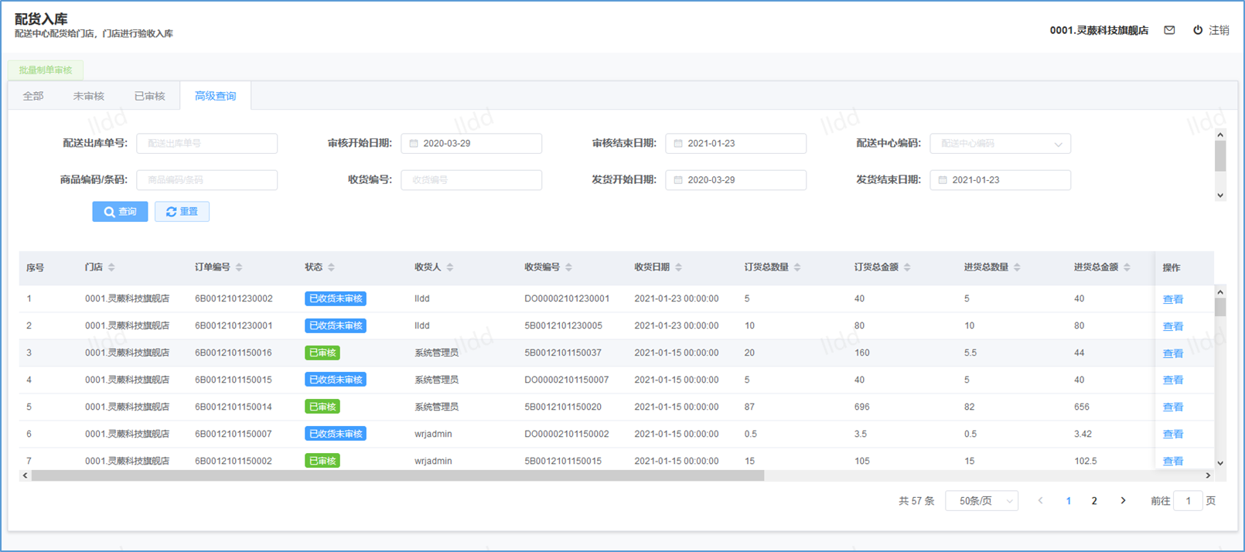Viewport: 1245px width, 552px height.
Task: Expand the 配送中心编码 dropdown
Action: coord(1058,145)
